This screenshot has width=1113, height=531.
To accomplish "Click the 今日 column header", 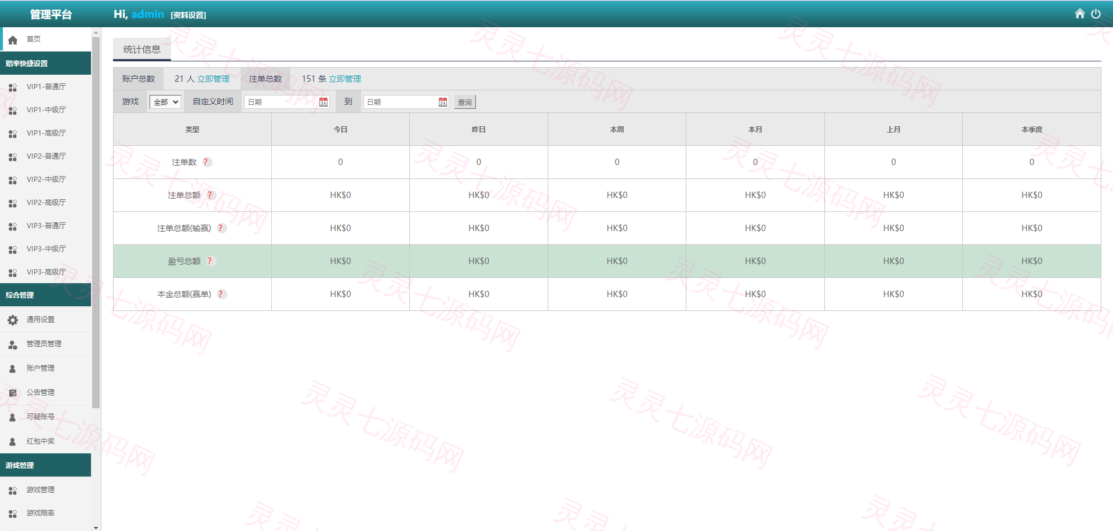I will point(340,130).
